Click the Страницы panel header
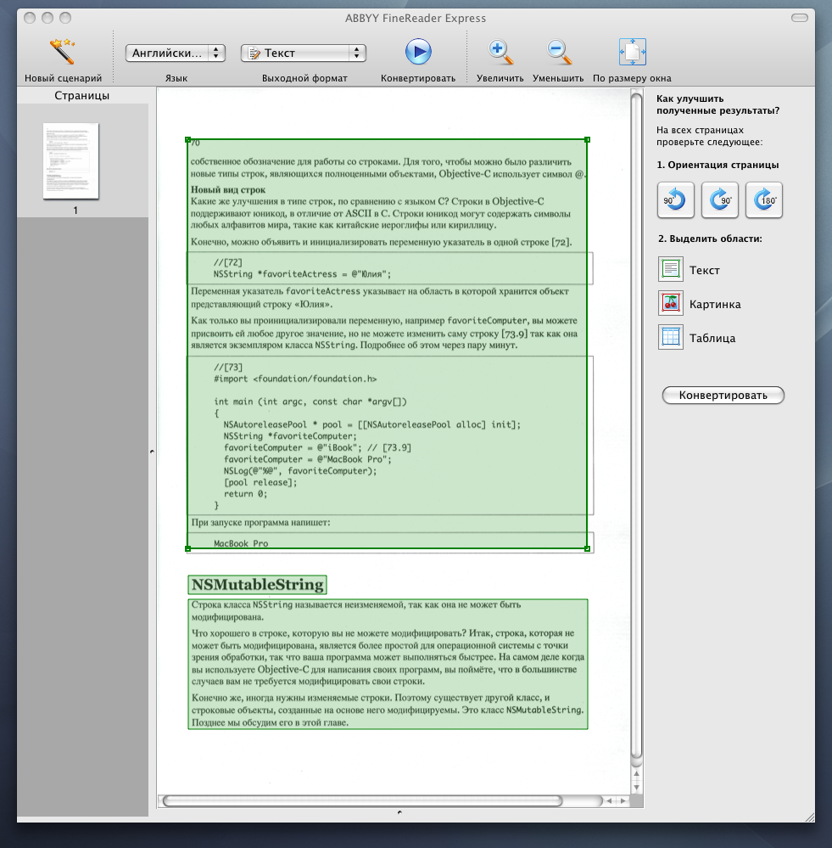 82,96
